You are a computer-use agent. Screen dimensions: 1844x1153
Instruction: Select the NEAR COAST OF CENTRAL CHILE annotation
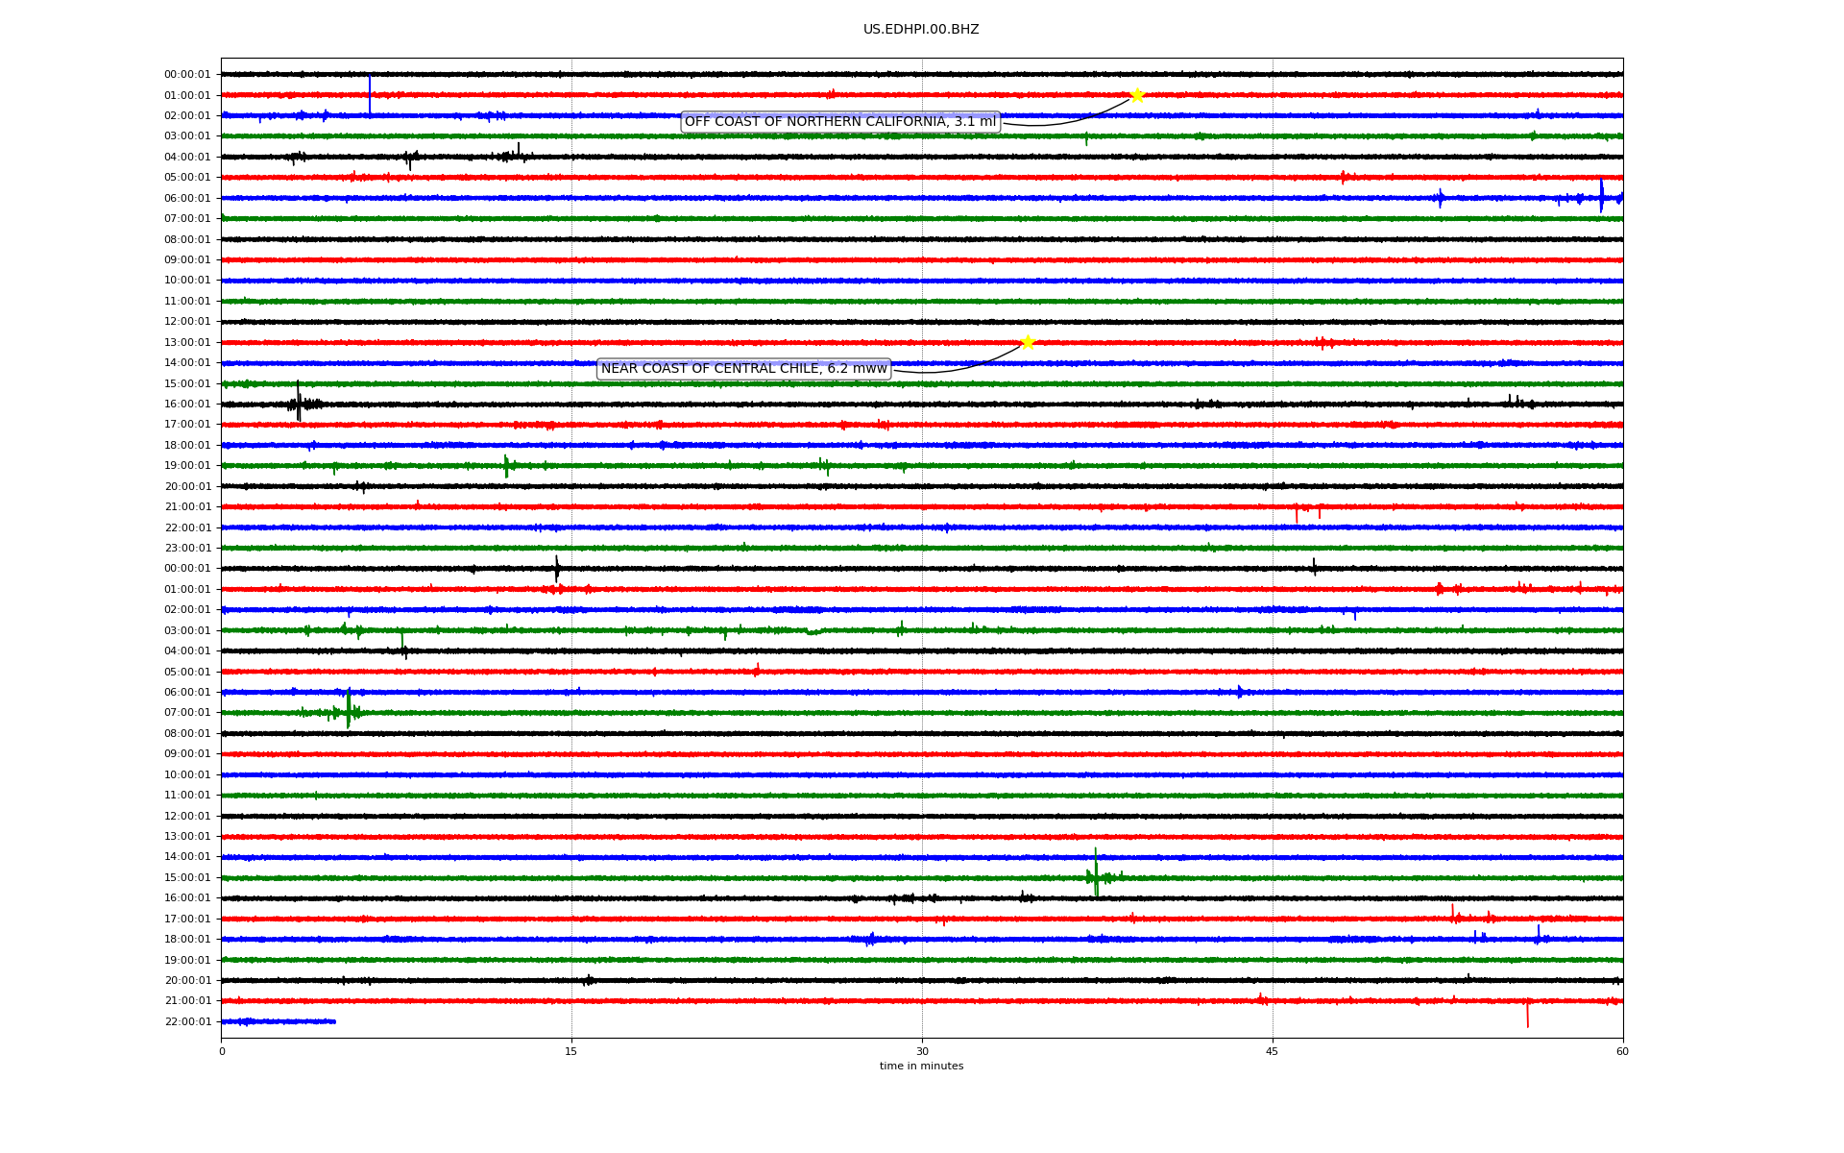[x=744, y=369]
